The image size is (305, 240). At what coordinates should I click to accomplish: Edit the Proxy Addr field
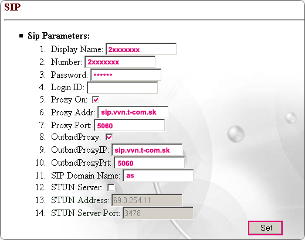tap(133, 112)
